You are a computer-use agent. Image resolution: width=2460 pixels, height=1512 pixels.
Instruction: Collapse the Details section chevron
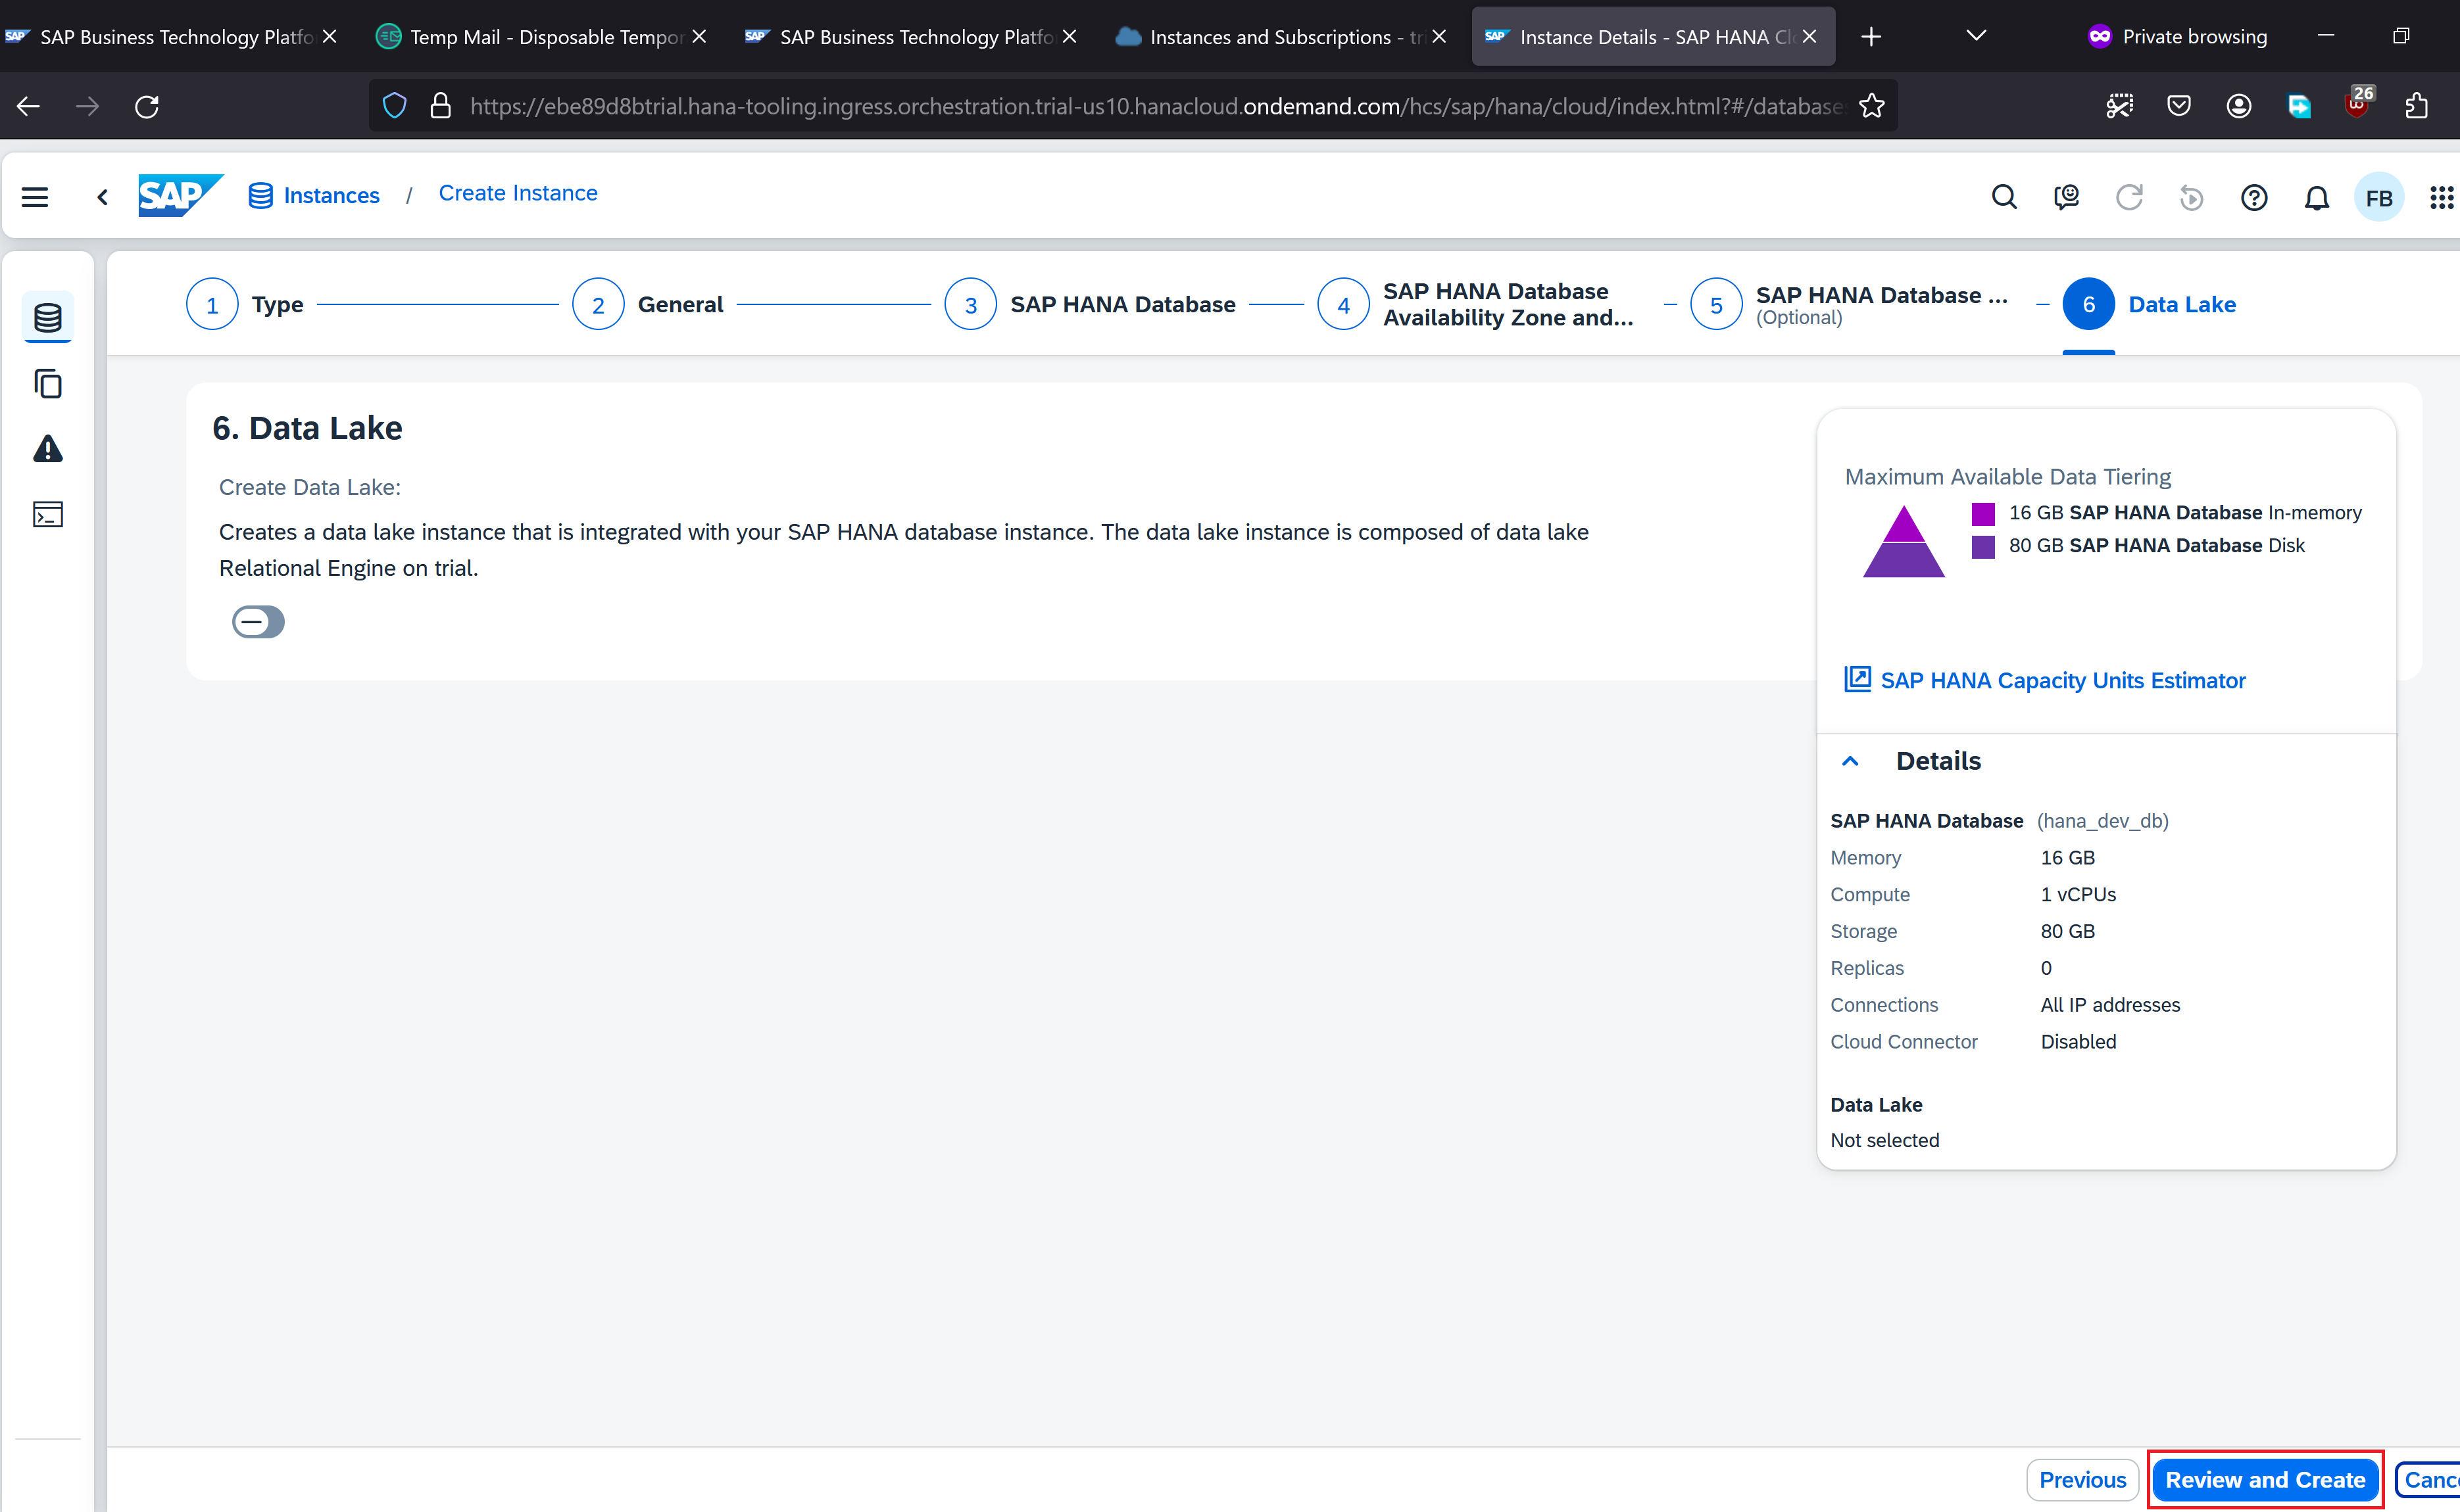tap(1851, 761)
